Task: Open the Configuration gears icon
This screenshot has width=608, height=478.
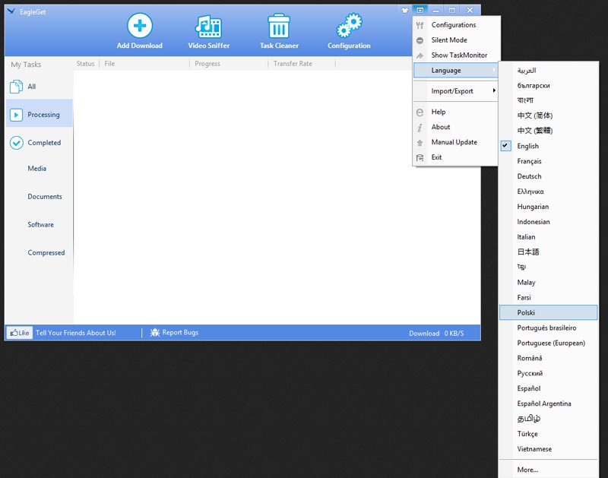Action: (x=349, y=26)
